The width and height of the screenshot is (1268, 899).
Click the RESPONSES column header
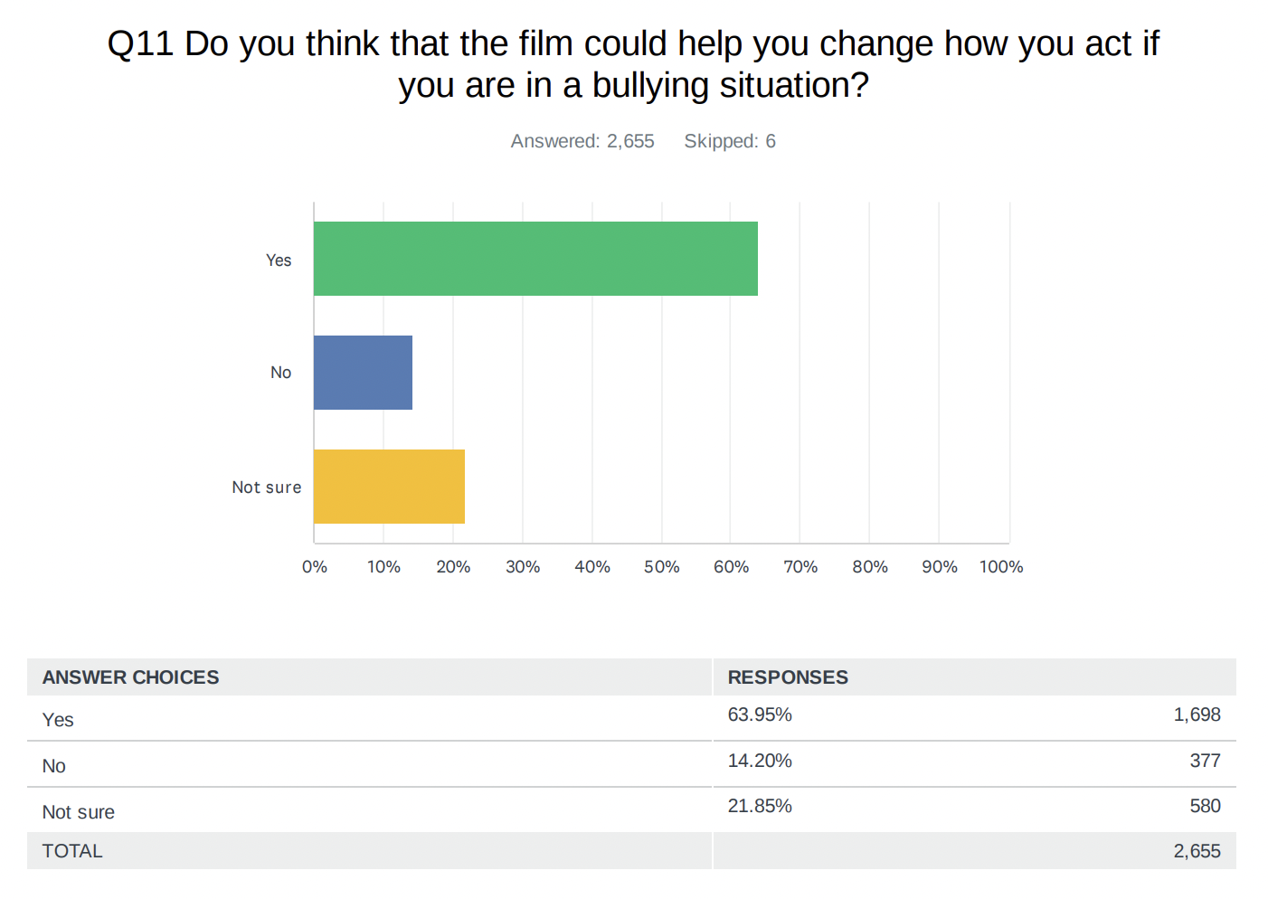coord(788,677)
